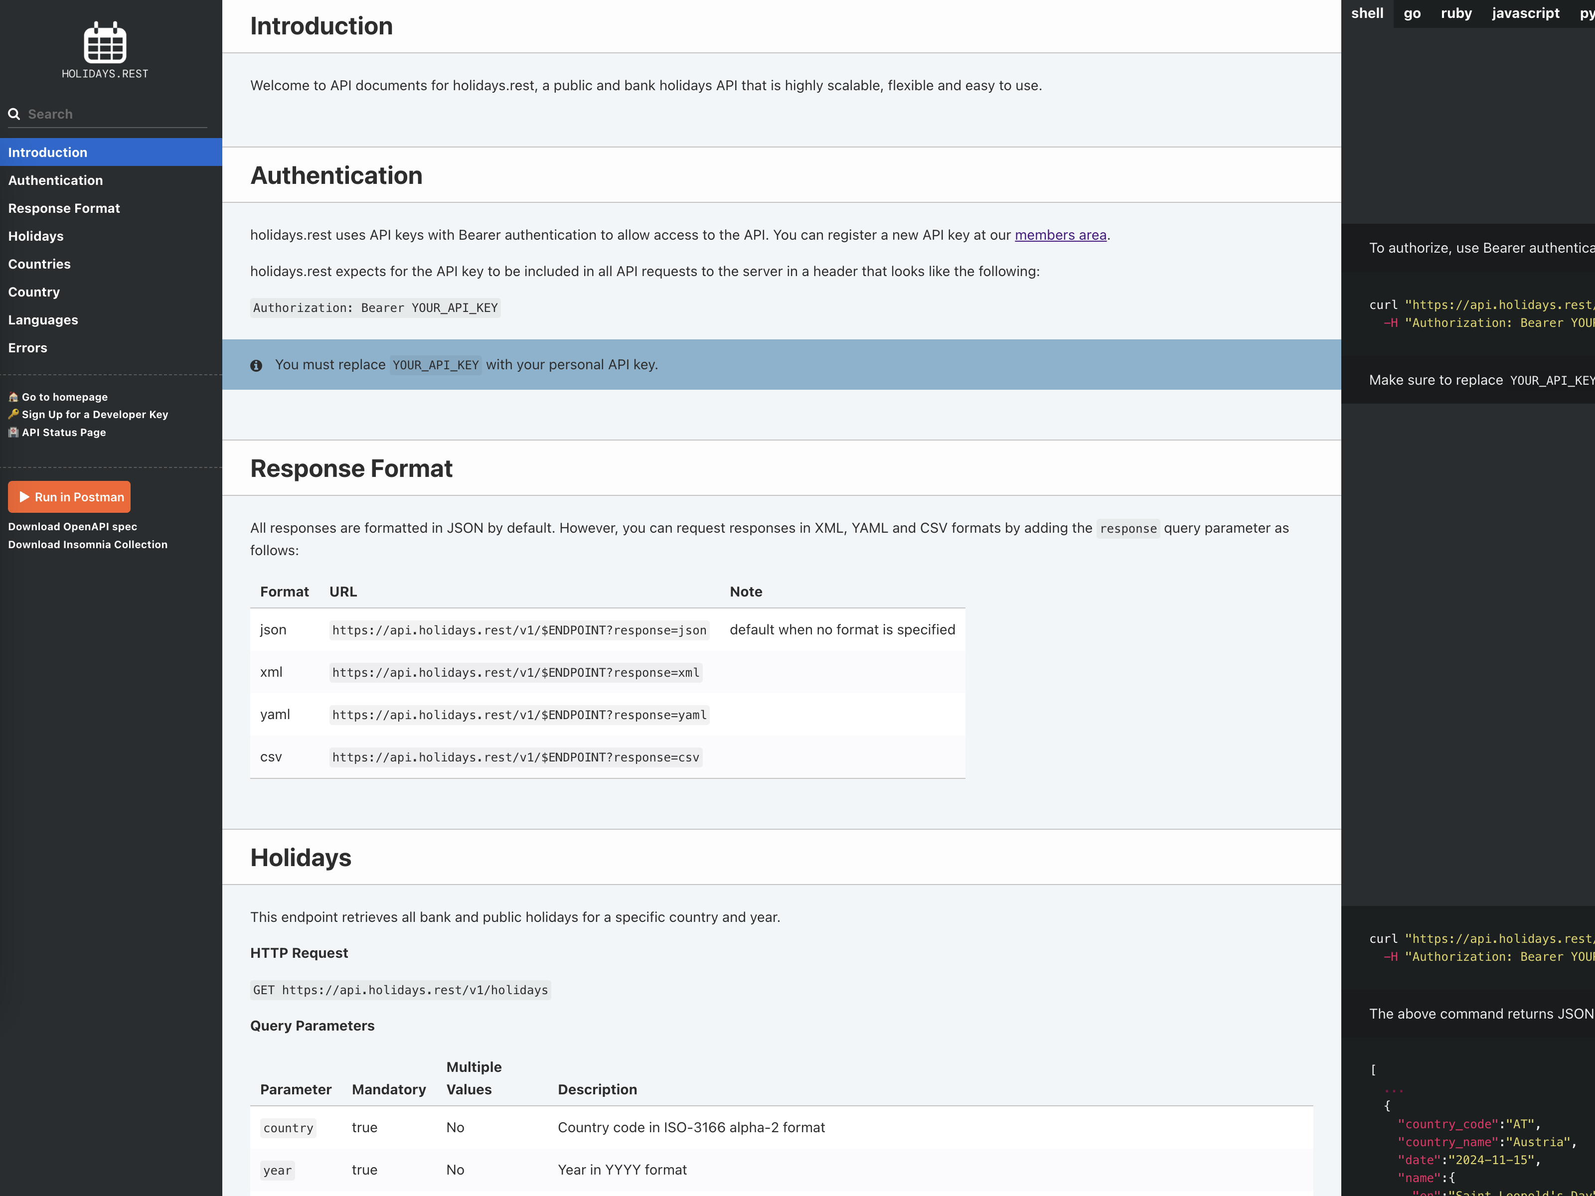The height and width of the screenshot is (1196, 1595).
Task: Click the response=yaml URL cell
Action: [519, 715]
